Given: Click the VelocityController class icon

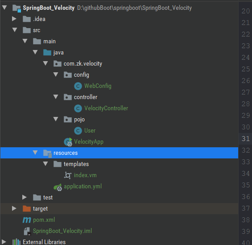Looking at the screenshot, I should coord(78,108).
